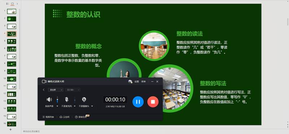Open 录制任务 scheduled recording task
The image size is (289, 134).
pyautogui.click(x=81, y=117)
